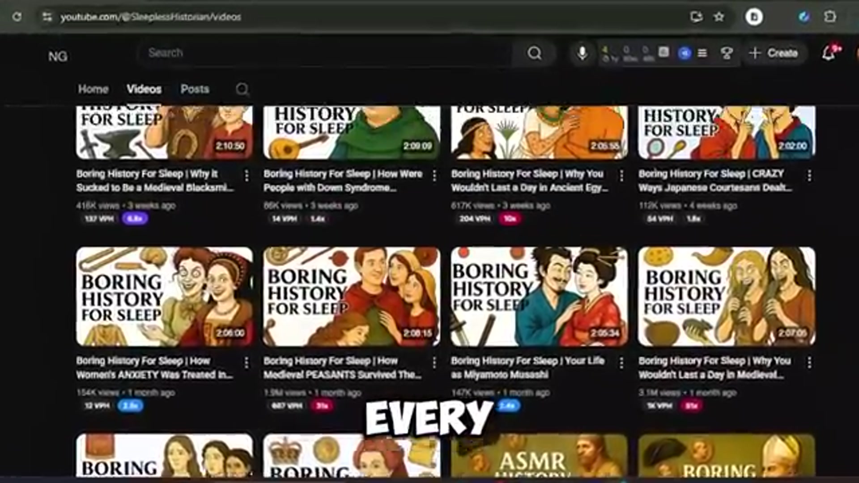The height and width of the screenshot is (483, 859).
Task: Click the blue round extension icon in header
Action: [684, 53]
